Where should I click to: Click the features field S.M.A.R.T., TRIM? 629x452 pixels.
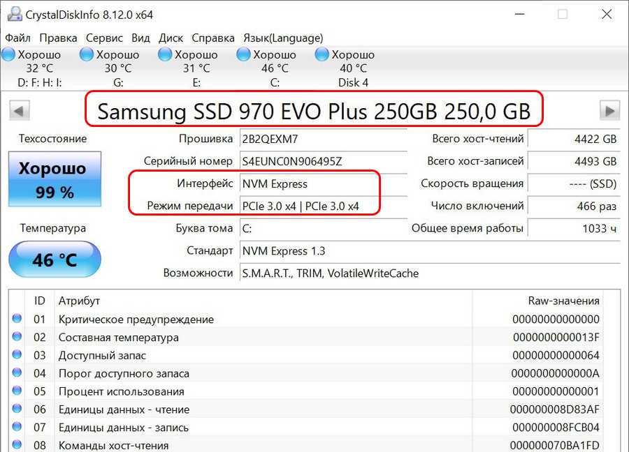pyautogui.click(x=430, y=273)
